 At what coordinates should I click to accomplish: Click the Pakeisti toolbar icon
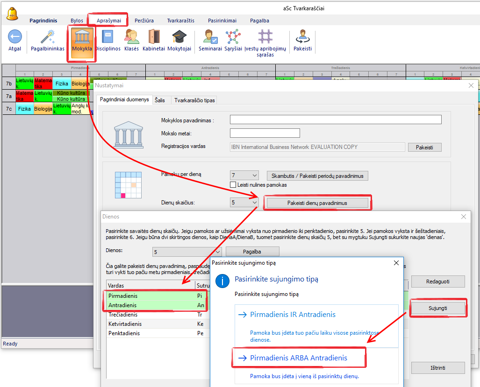point(302,37)
